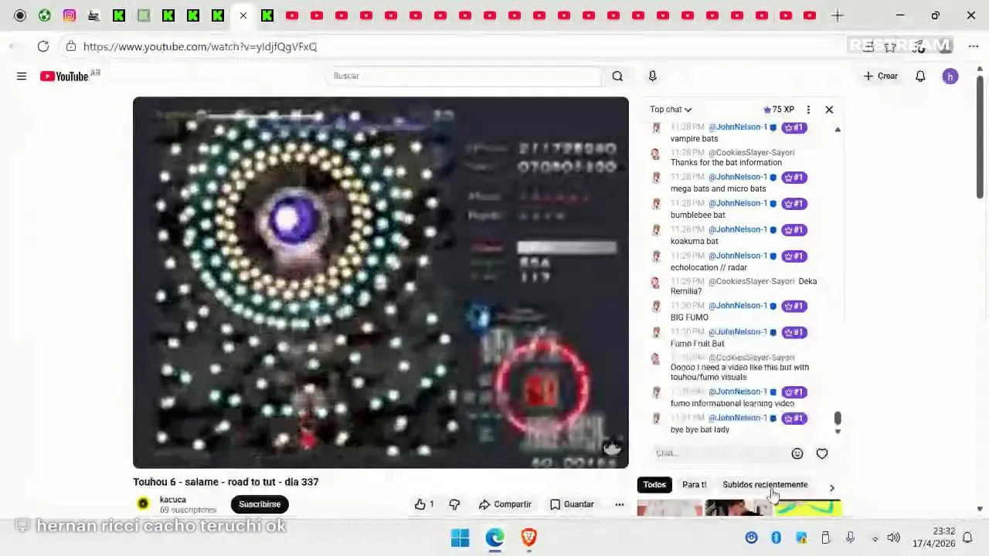Screen dimensions: 989x556
Task: Click chat message "BIG FUMO"
Action: tap(689, 317)
